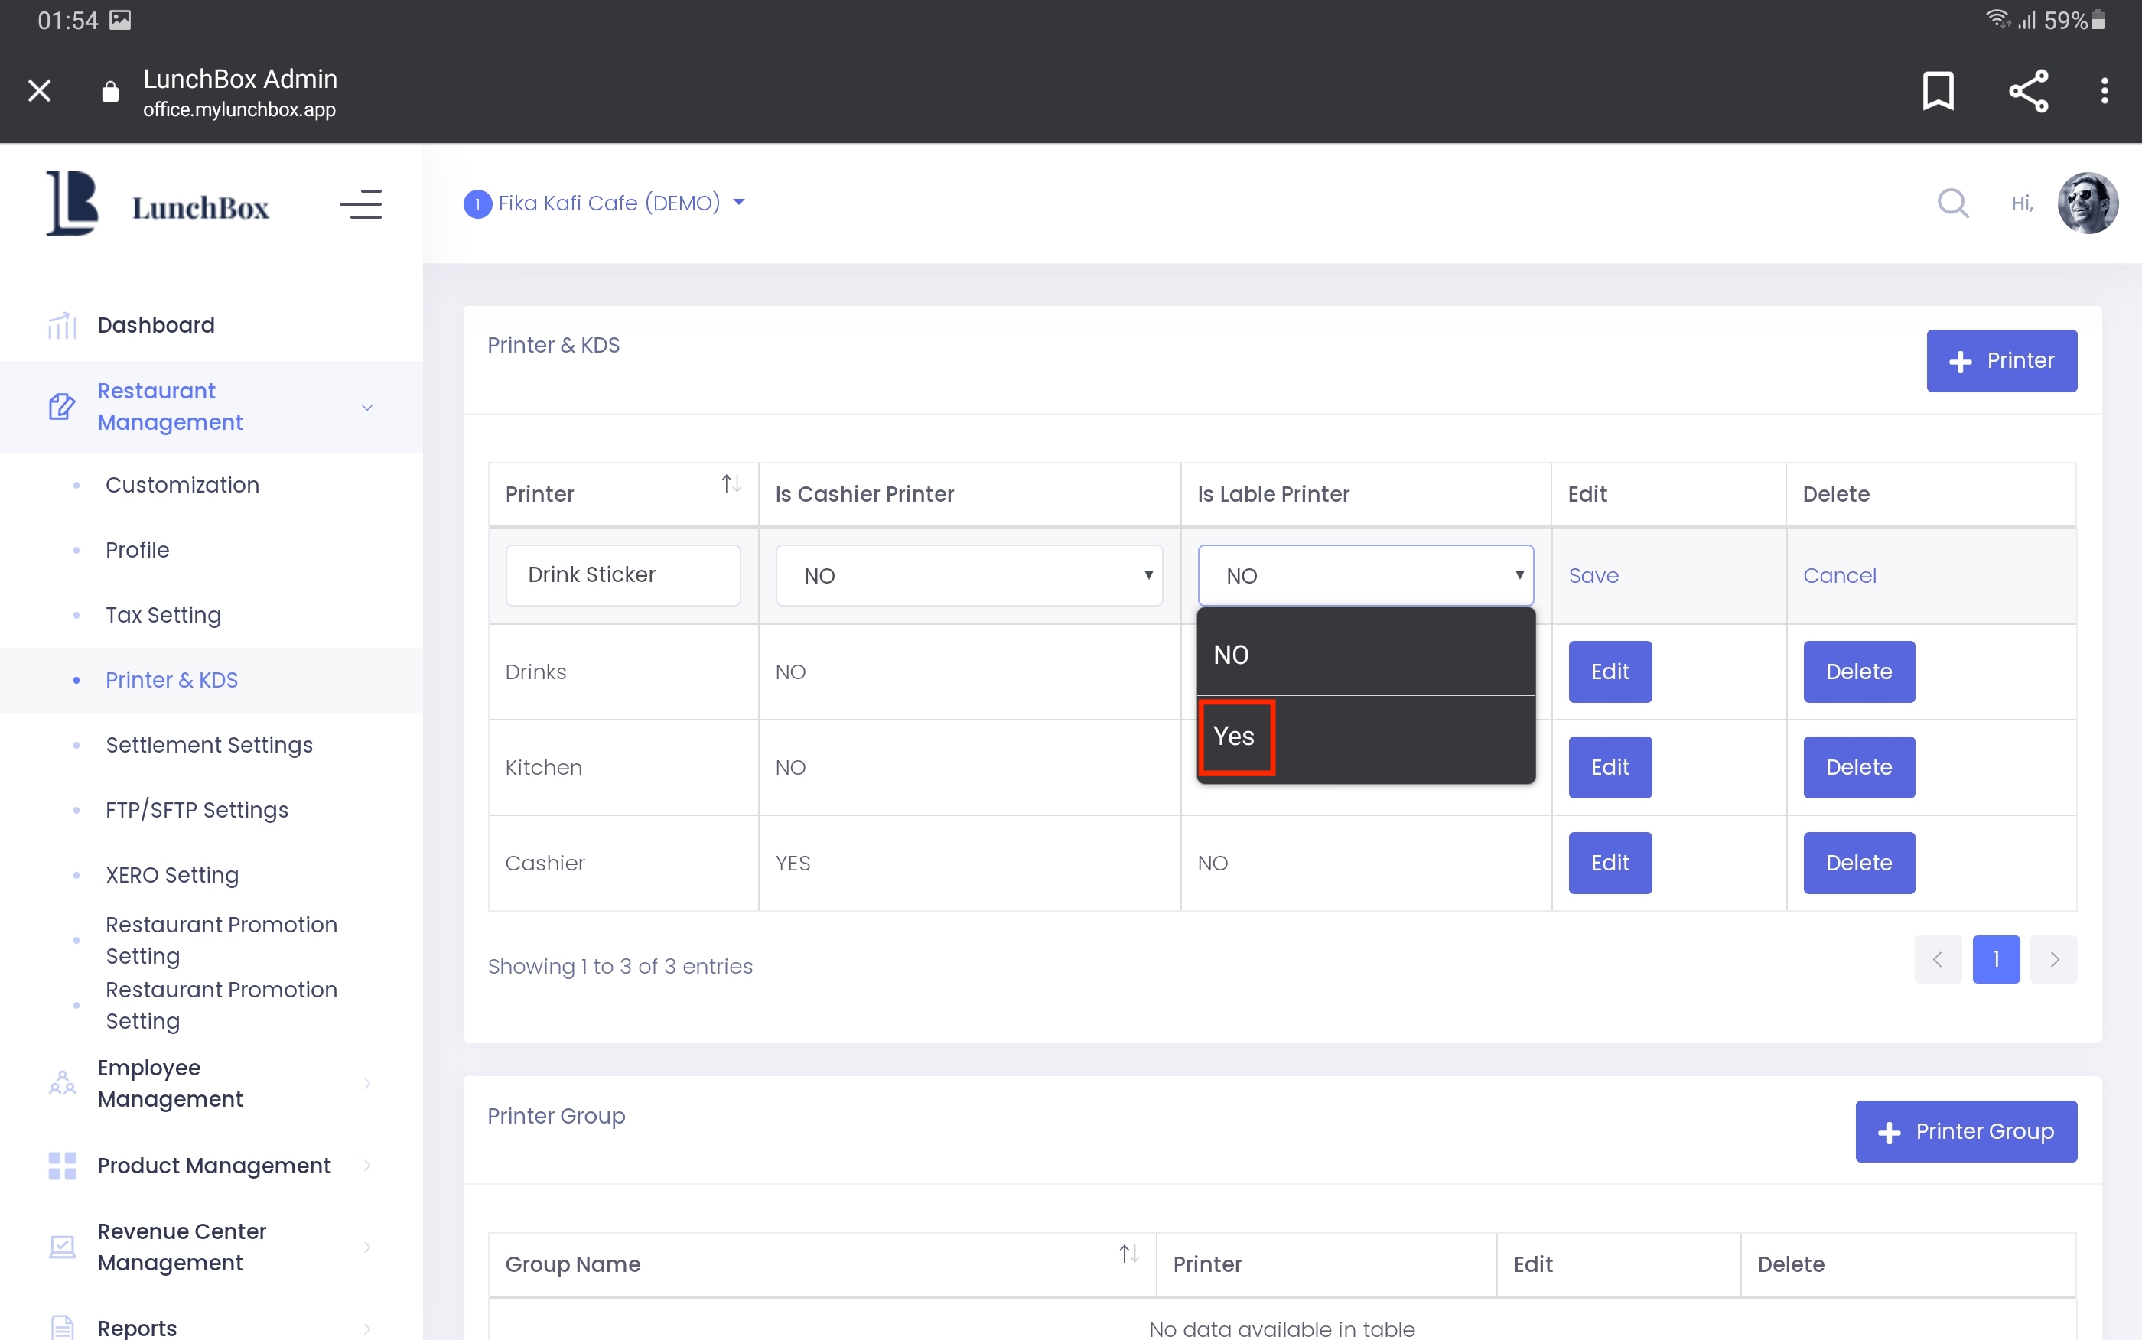Expand Fika Kafi Cafe restaurant selector
2142x1340 pixels.
coord(606,203)
